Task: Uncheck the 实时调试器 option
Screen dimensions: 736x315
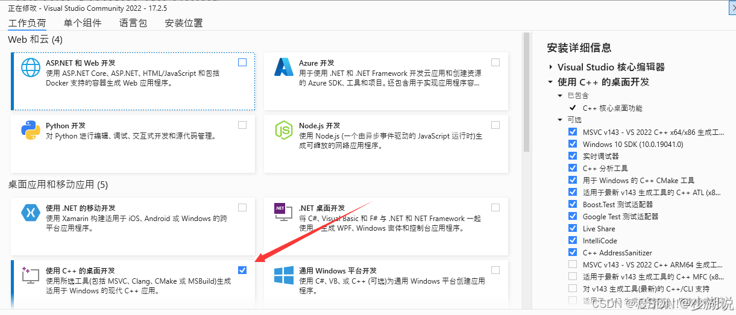Action: pyautogui.click(x=572, y=156)
